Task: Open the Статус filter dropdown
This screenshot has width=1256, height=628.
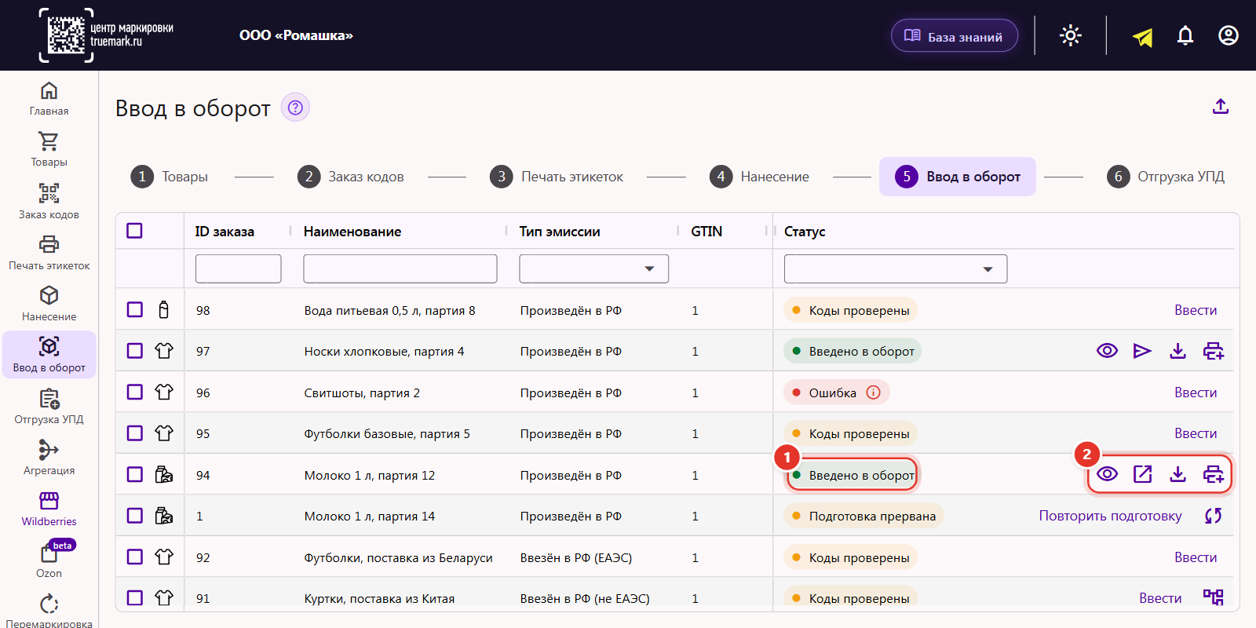Action: click(896, 268)
